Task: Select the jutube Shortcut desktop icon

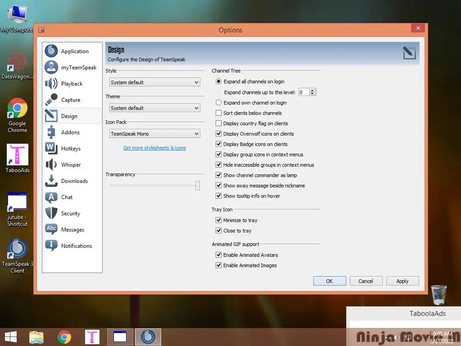Action: coord(18,209)
